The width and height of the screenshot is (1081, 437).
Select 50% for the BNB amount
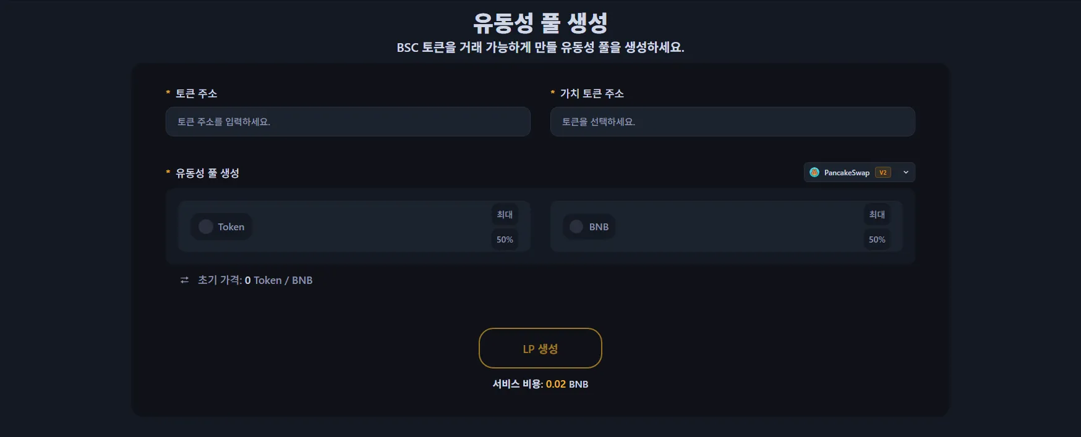(x=877, y=239)
